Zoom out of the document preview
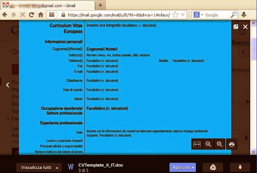This screenshot has width=257, height=173. [208, 144]
